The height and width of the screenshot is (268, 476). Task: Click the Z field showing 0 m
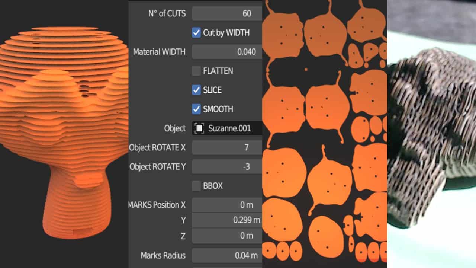click(x=227, y=236)
